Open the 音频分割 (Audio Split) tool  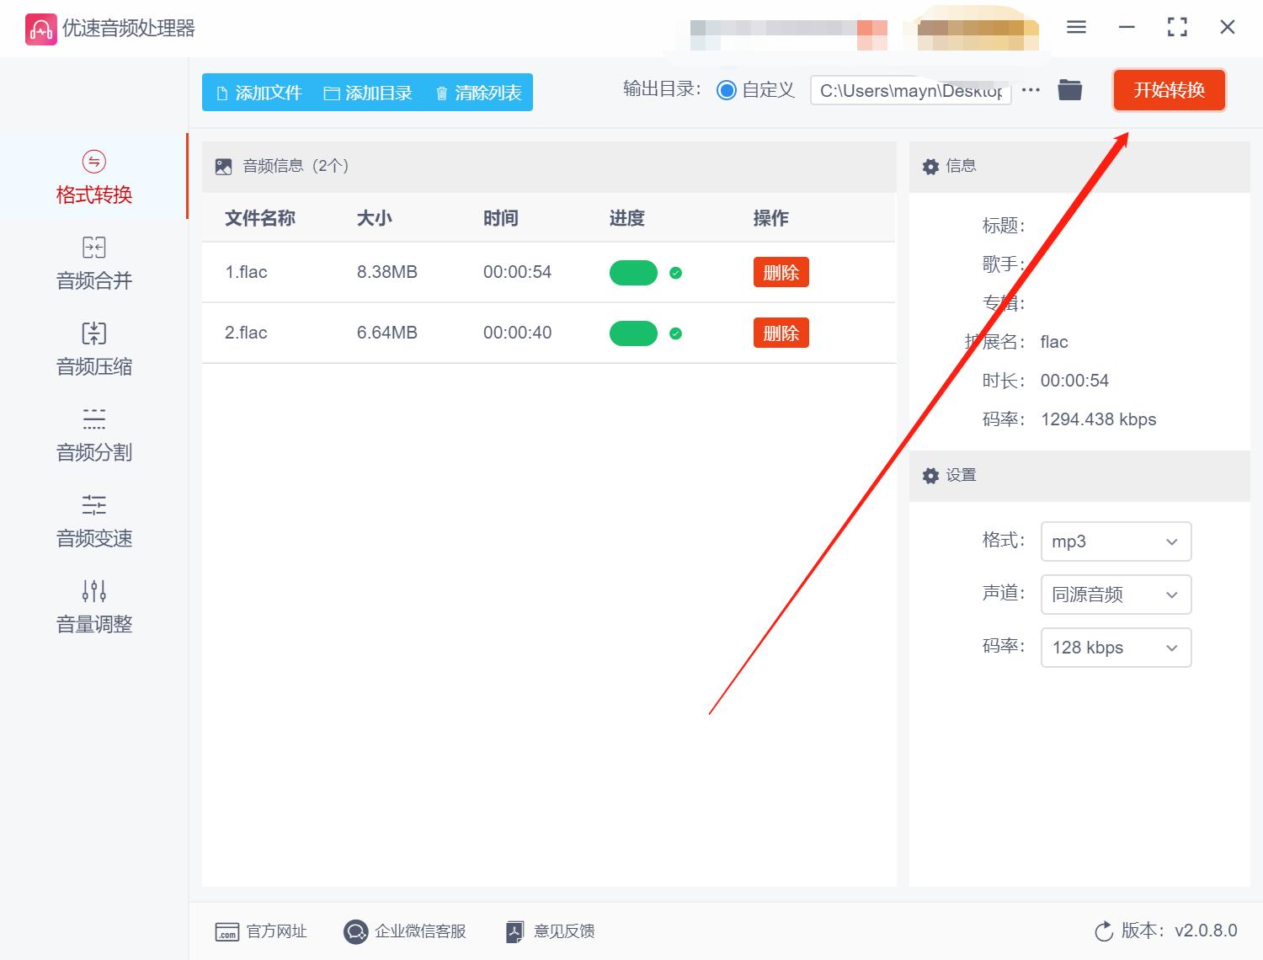pos(93,435)
